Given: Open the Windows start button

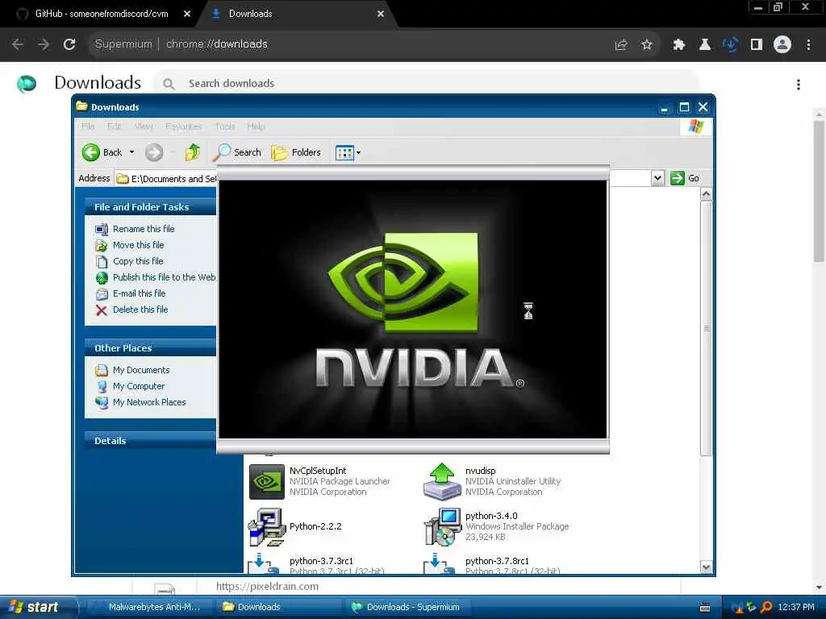Looking at the screenshot, I should 38,608.
